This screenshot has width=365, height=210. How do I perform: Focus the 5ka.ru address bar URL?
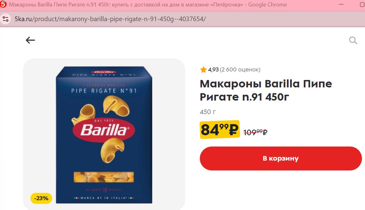click(110, 19)
